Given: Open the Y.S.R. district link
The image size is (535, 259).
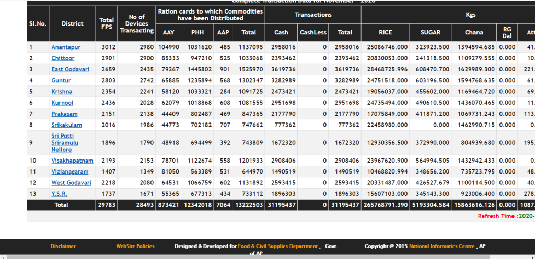Looking at the screenshot, I should tap(59, 194).
